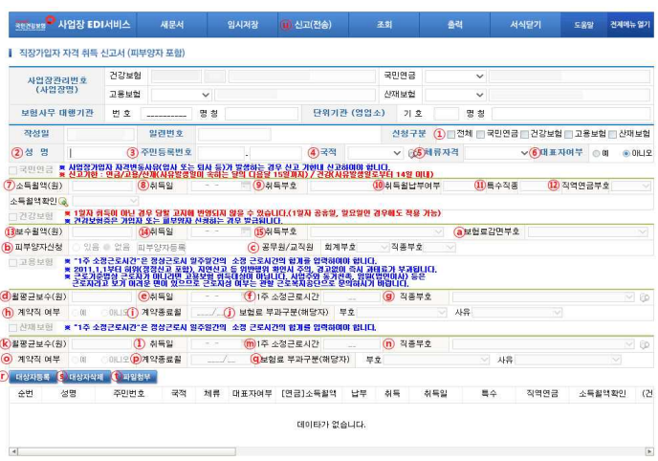Open the 직역연금부호 dropdown
The image size is (658, 461).
(x=630, y=186)
